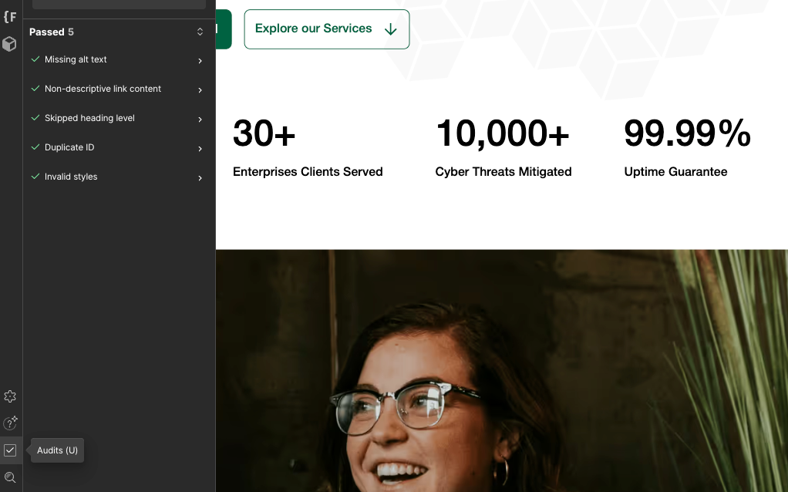Select the Uptime Guarantee text
The height and width of the screenshot is (492, 788).
click(x=675, y=172)
